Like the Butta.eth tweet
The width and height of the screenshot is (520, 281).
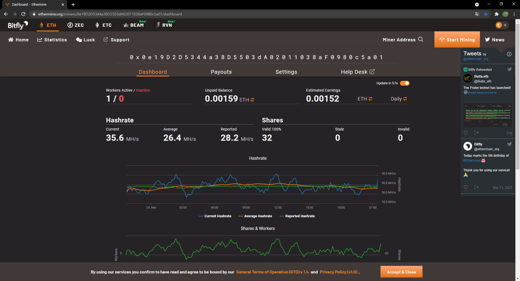[x=466, y=133]
